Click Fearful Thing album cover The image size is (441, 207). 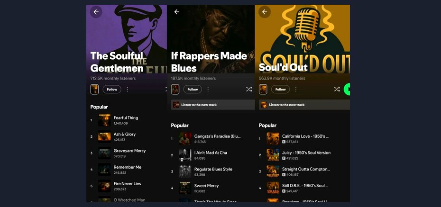[x=104, y=120]
